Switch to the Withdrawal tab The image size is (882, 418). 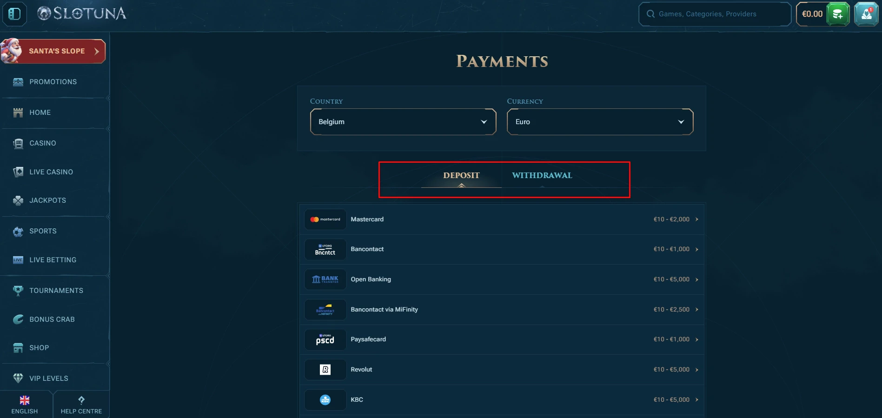coord(542,175)
